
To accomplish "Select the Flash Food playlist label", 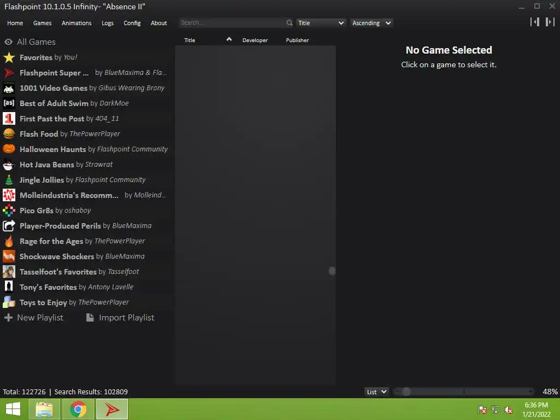I will coord(39,134).
